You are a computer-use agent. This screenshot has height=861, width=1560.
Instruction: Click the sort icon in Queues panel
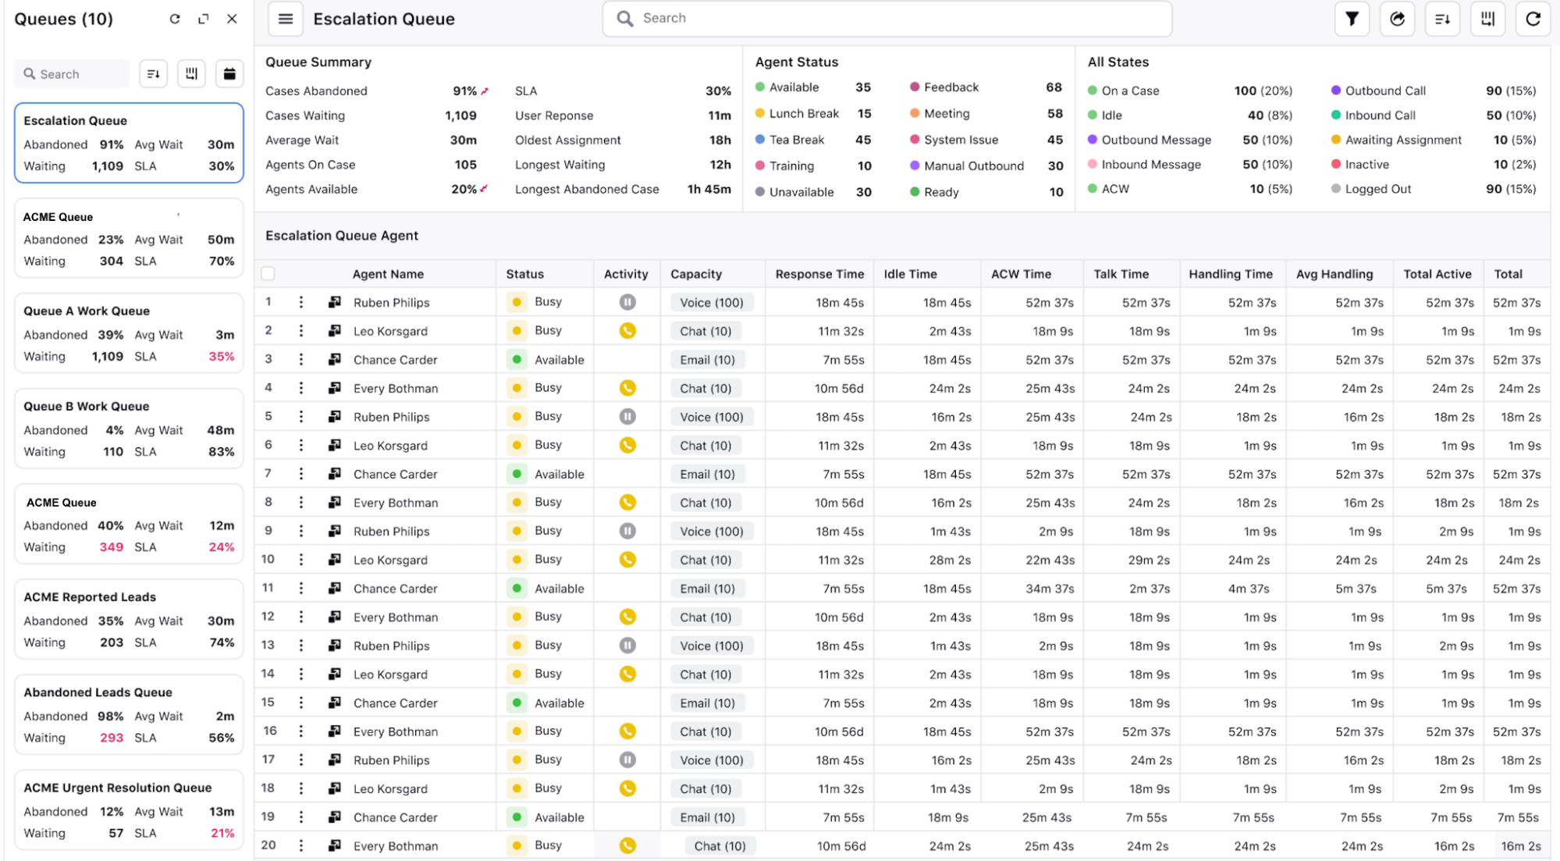[154, 74]
